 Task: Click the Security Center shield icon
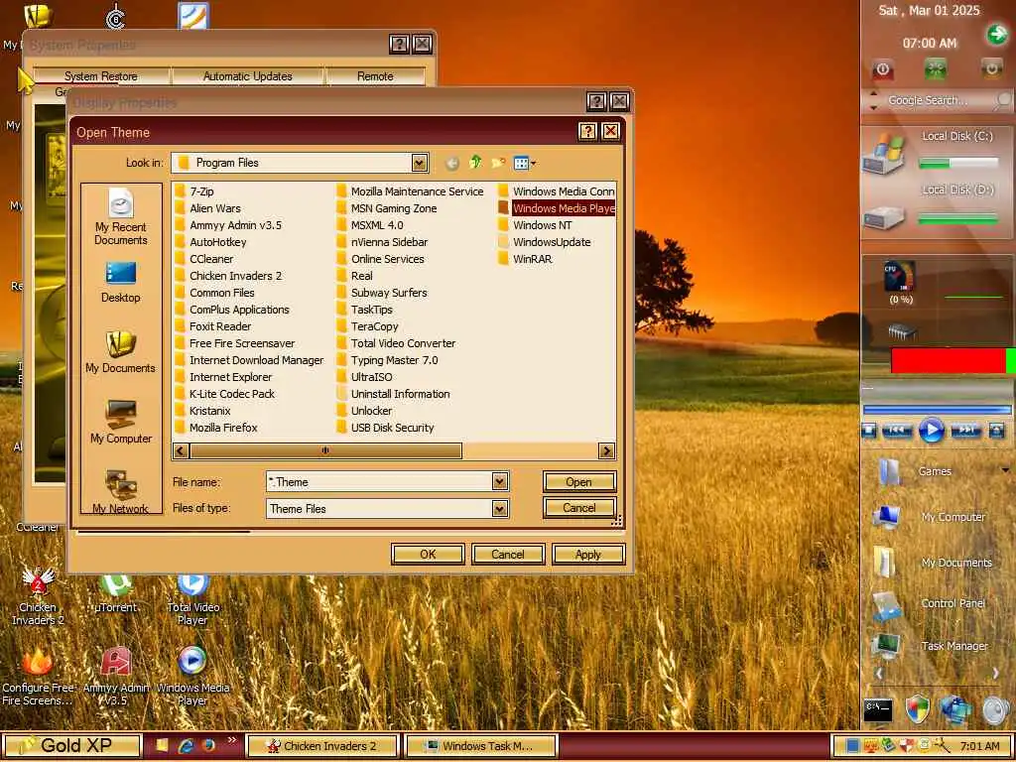[x=918, y=709]
